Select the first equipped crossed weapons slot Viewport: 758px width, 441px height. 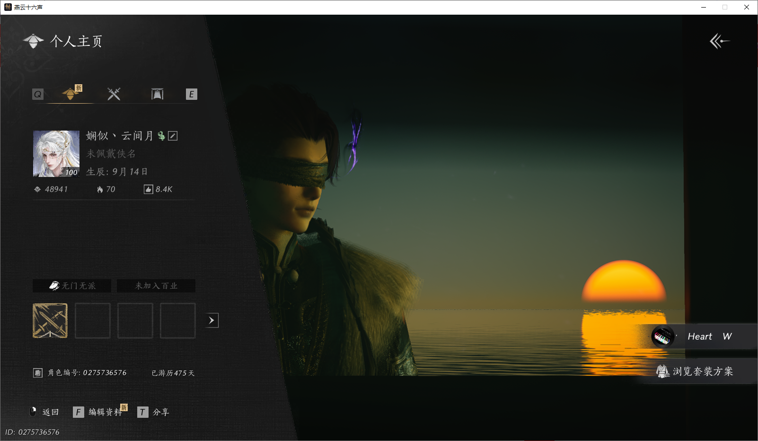[50, 321]
